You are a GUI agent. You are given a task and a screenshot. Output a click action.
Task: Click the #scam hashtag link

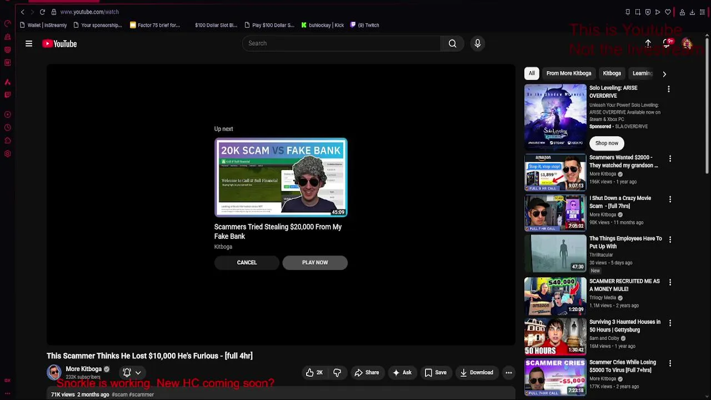point(119,394)
